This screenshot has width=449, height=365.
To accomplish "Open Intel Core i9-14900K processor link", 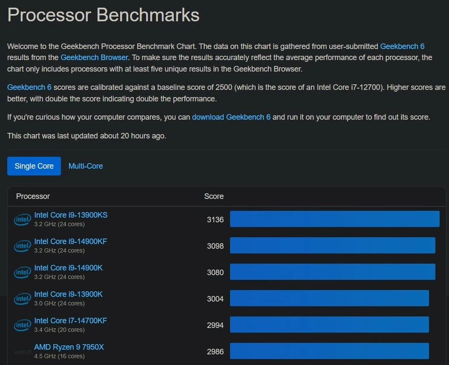I will [68, 267].
